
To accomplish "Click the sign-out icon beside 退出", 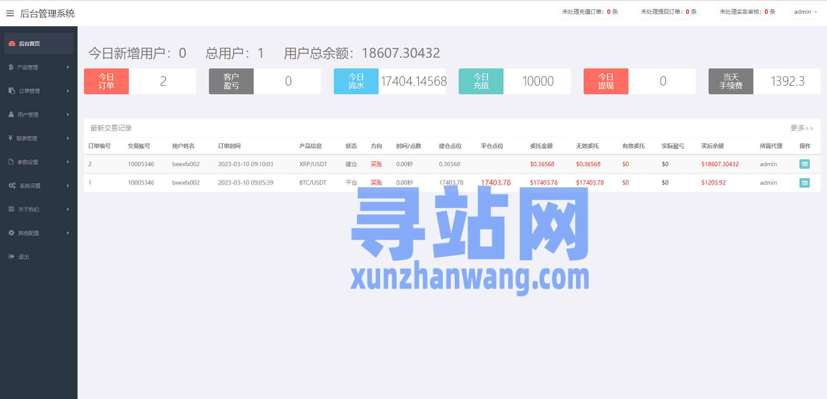I will click(12, 257).
